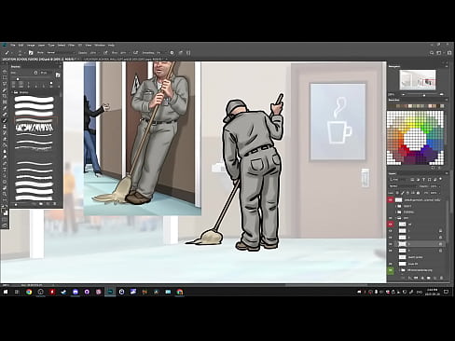The width and height of the screenshot is (455, 341).
Task: Toggle visibility of the top red-marked layer
Action: point(391,200)
